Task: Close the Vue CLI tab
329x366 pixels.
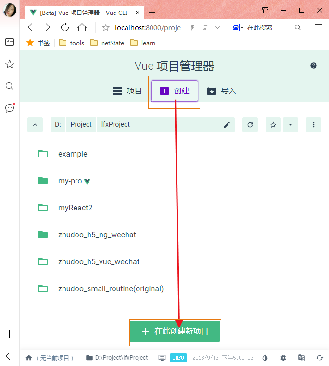Action: [x=138, y=13]
